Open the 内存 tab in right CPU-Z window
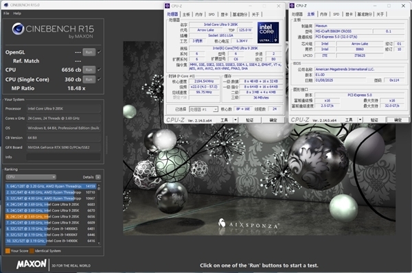Viewport: 412px width, 273px height. 323,14
